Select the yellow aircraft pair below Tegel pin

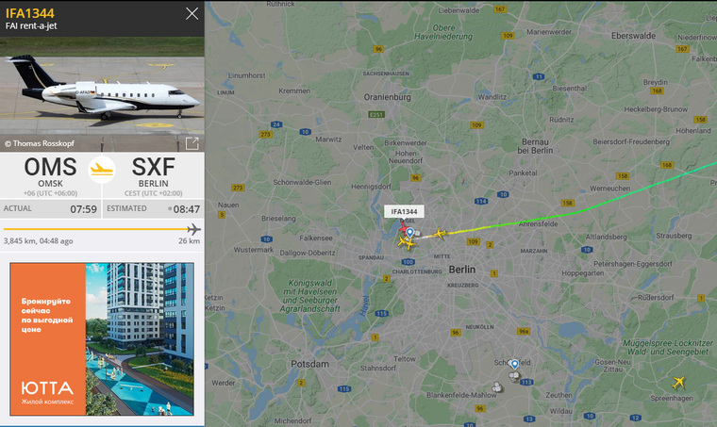[x=407, y=242]
